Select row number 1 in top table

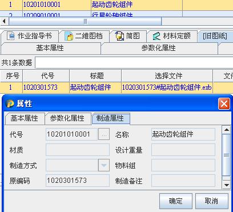click(11, 5)
